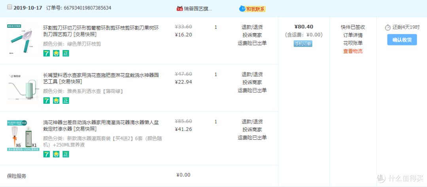Image resolution: width=427 pixels, height=187 pixels.
Task: Click 投诉商家 for the watering can
Action: 252,82
